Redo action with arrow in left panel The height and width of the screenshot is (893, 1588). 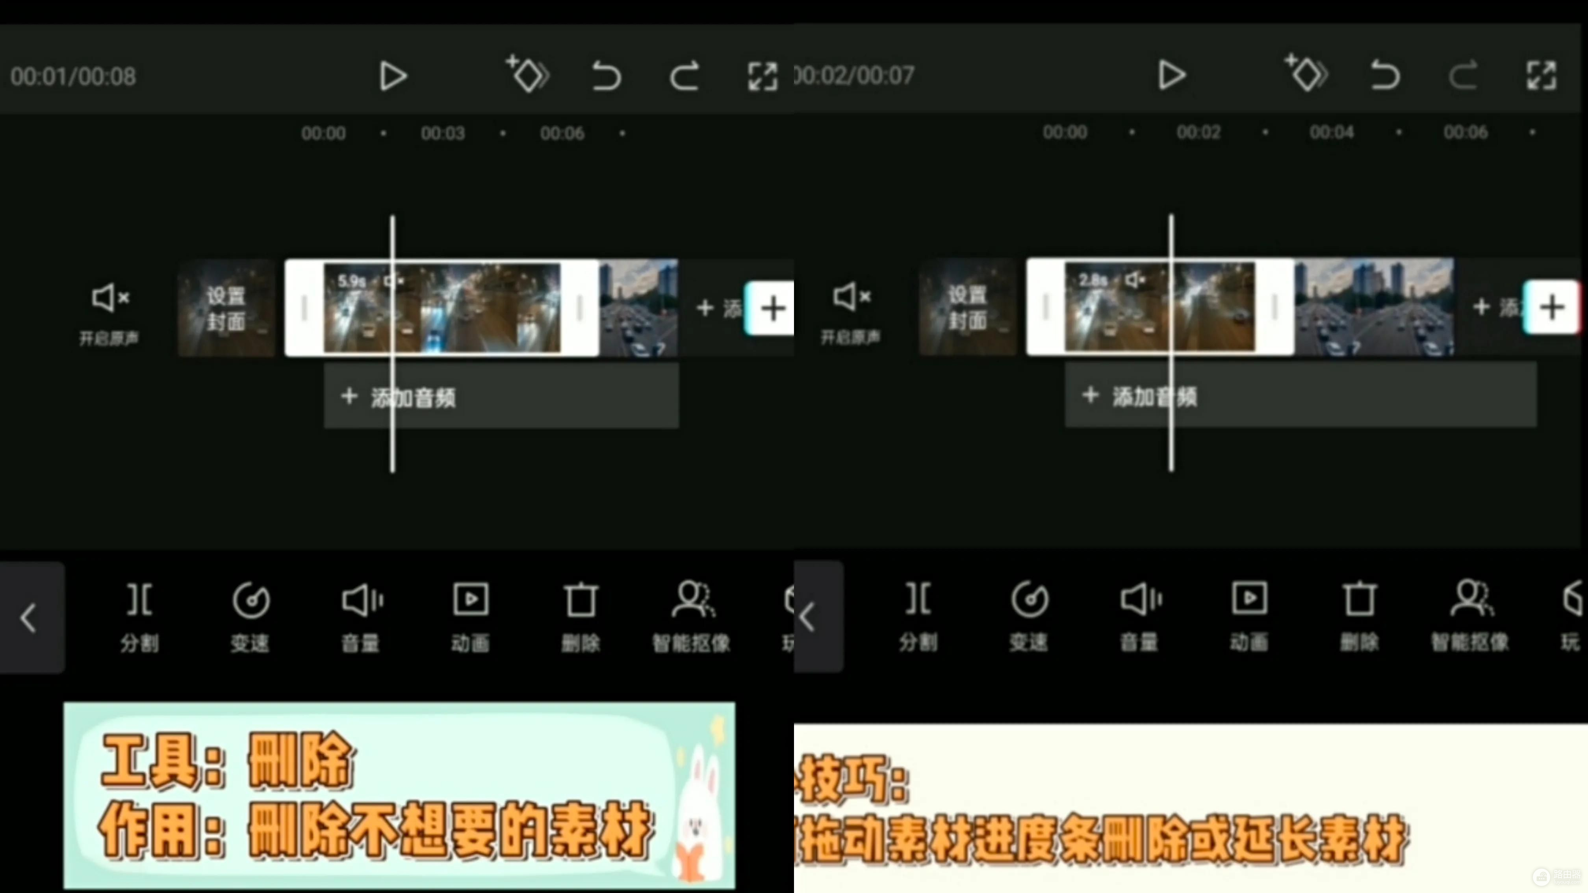tap(684, 76)
